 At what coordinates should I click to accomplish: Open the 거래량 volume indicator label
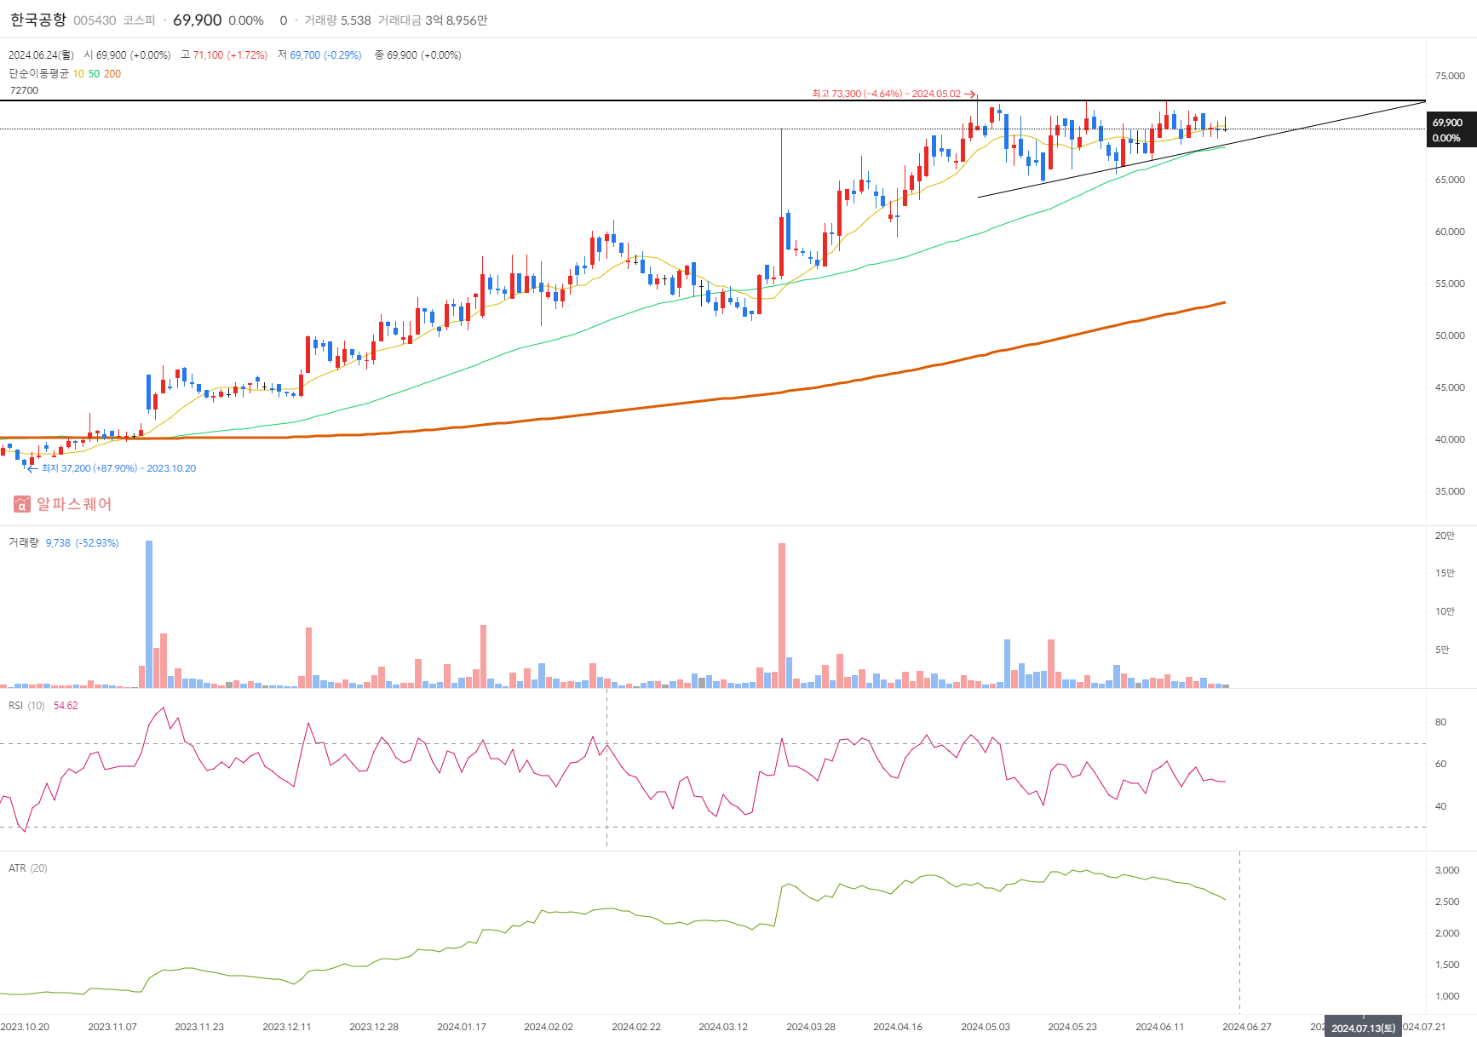pos(24,542)
